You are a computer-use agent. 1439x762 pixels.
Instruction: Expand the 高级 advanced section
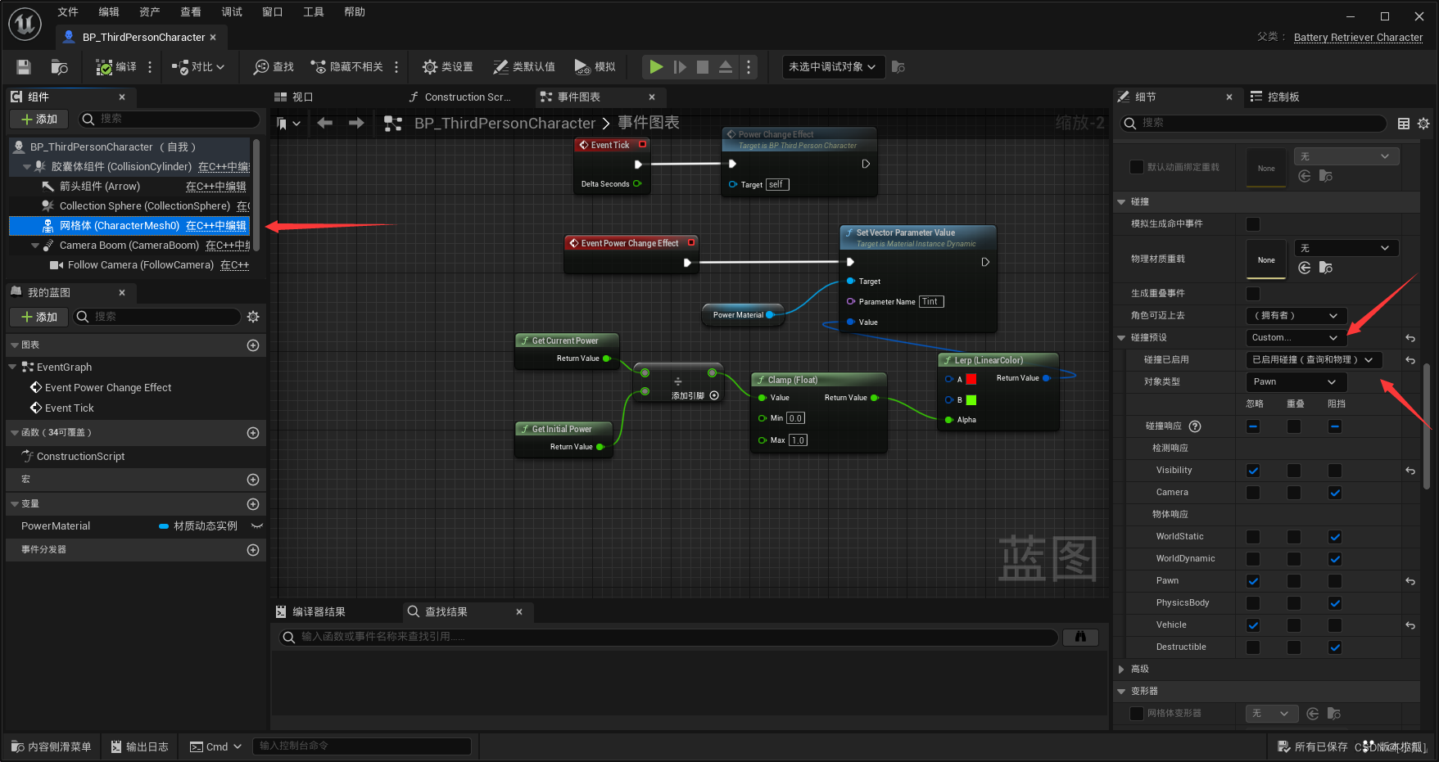pyautogui.click(x=1121, y=670)
